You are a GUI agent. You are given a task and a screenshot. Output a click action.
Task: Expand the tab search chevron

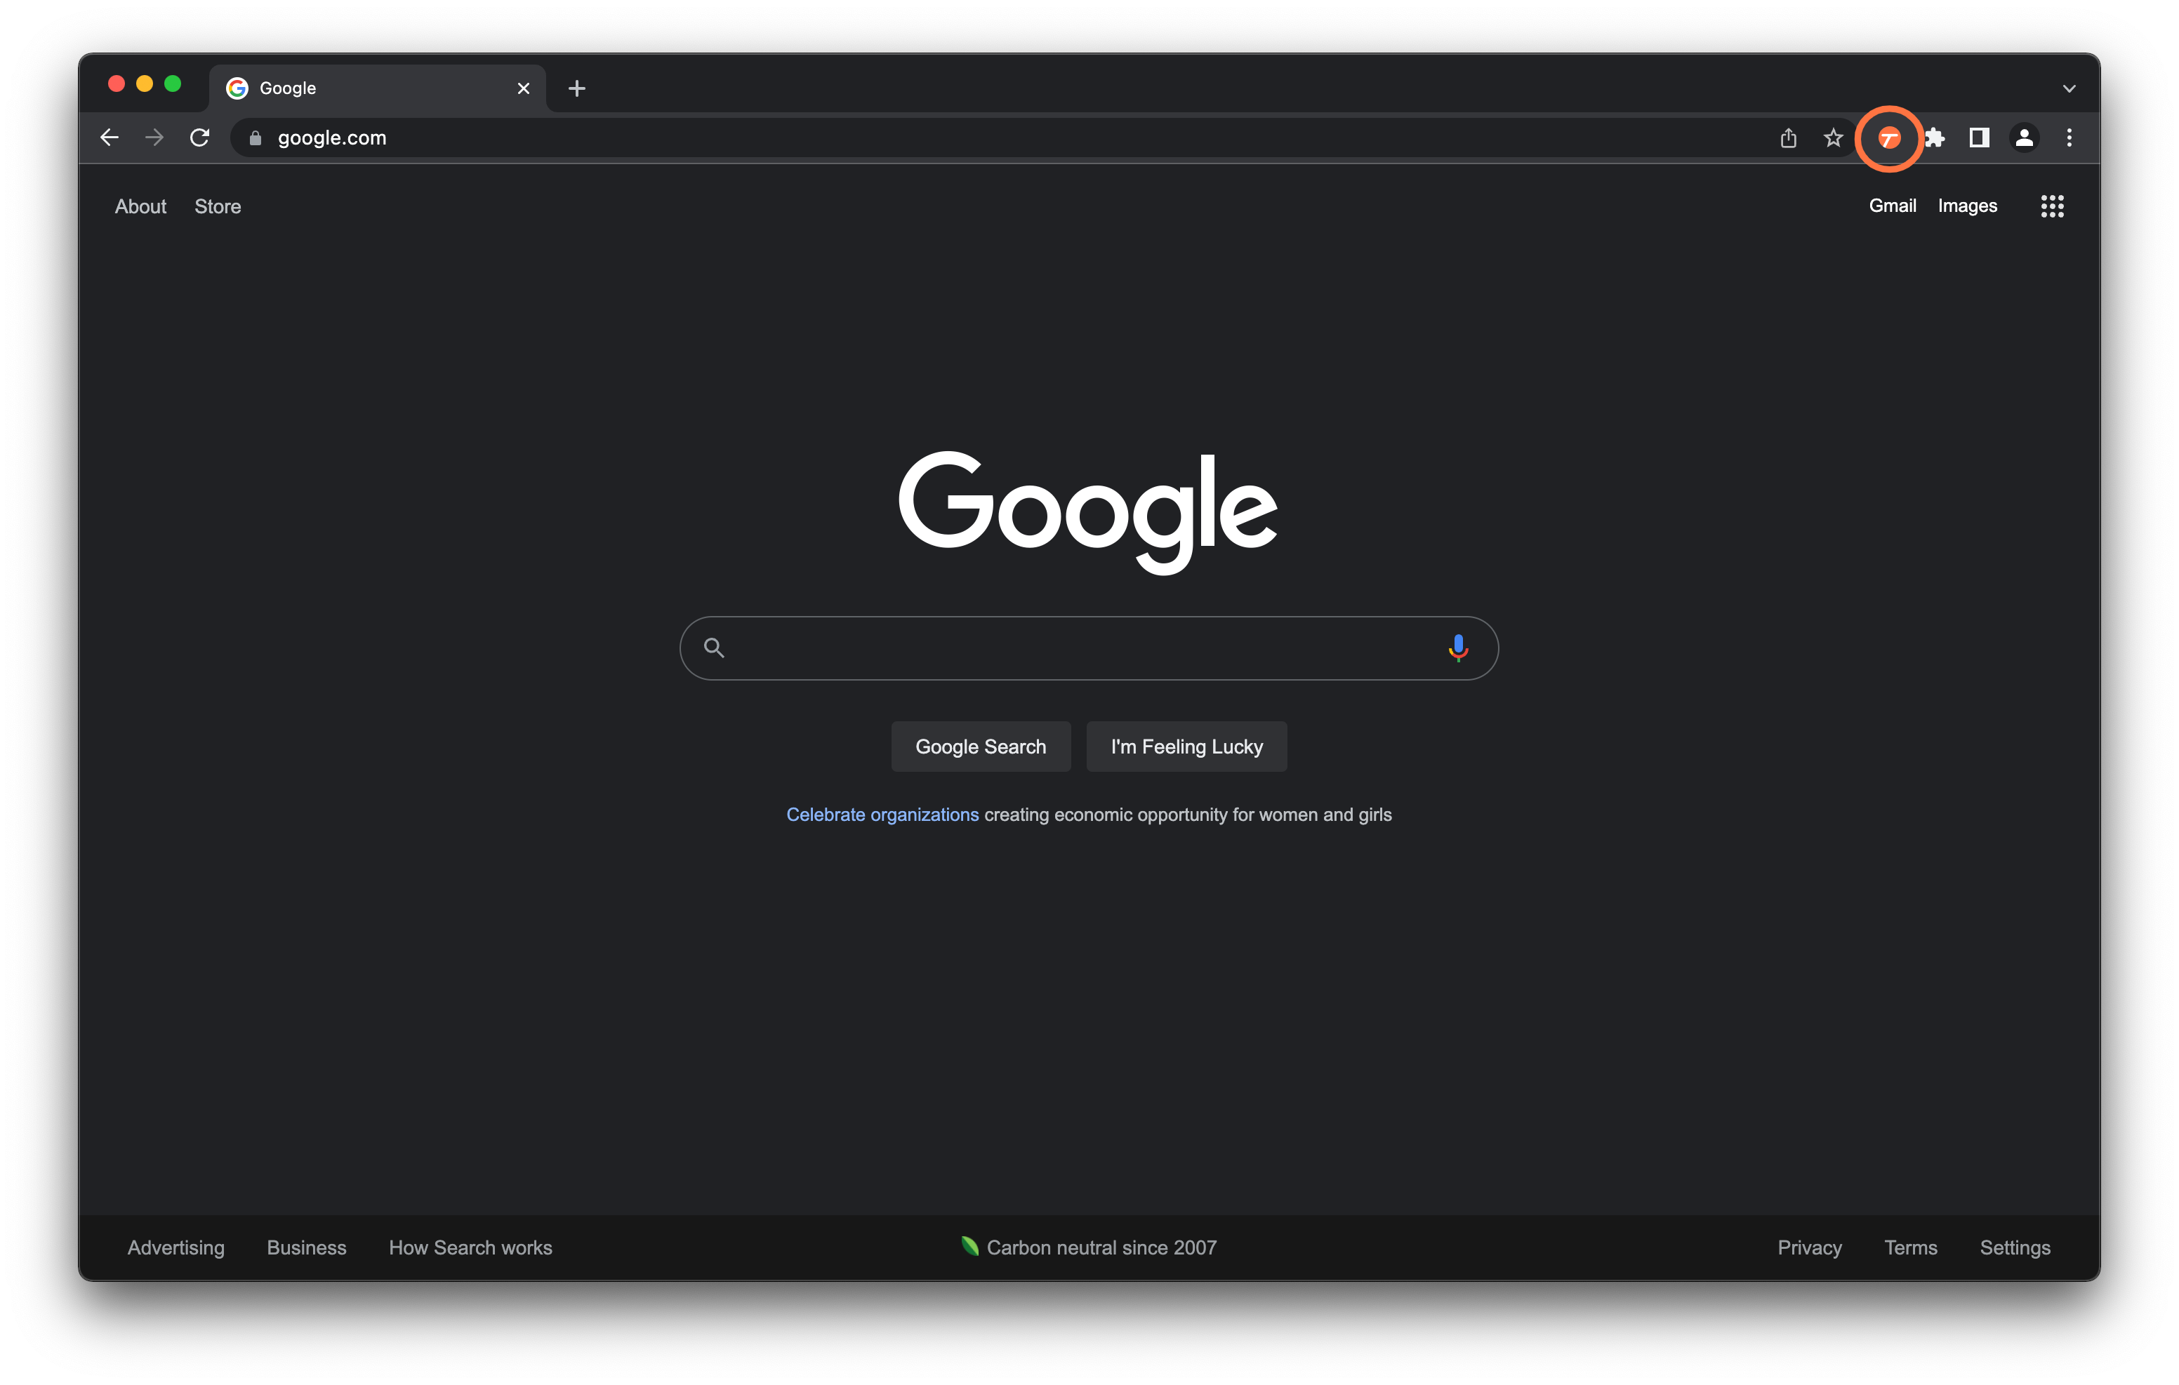click(2069, 88)
